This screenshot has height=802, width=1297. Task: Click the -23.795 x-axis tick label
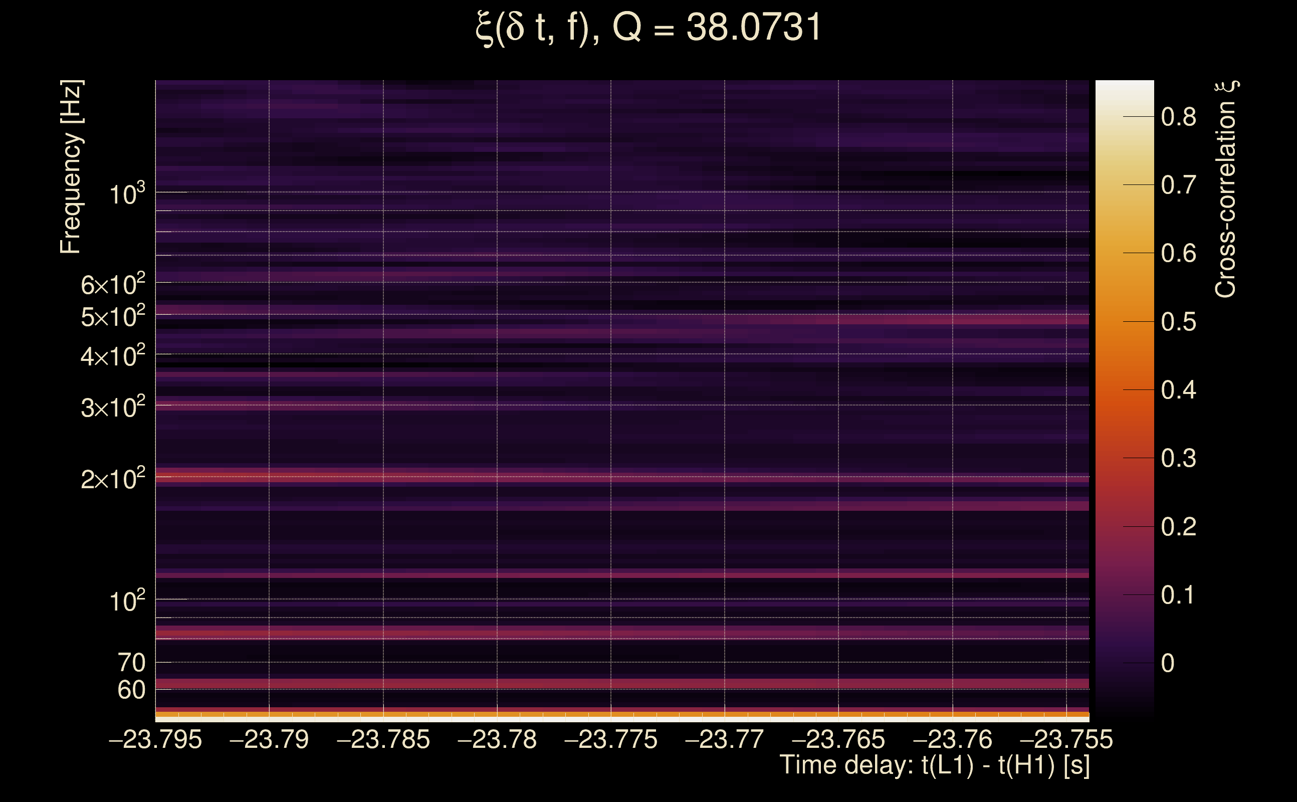point(155,740)
